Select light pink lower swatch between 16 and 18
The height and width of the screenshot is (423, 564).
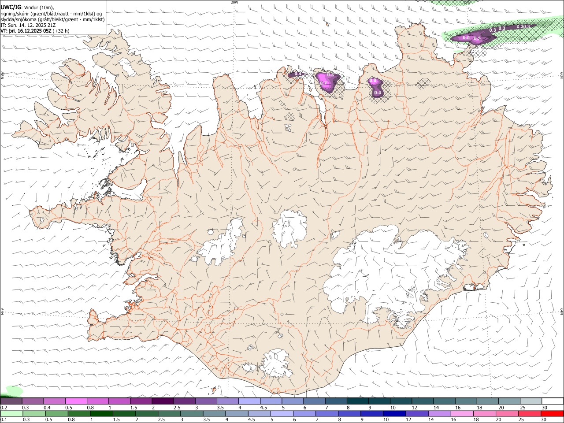click(x=463, y=413)
